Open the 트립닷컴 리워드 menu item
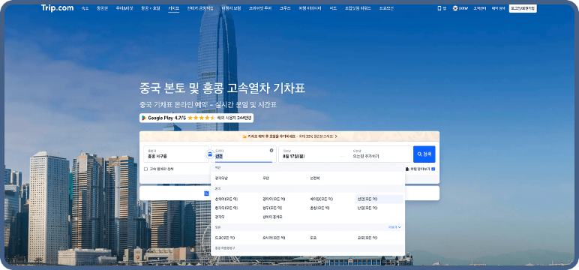This screenshot has height=270, width=579. click(x=358, y=8)
